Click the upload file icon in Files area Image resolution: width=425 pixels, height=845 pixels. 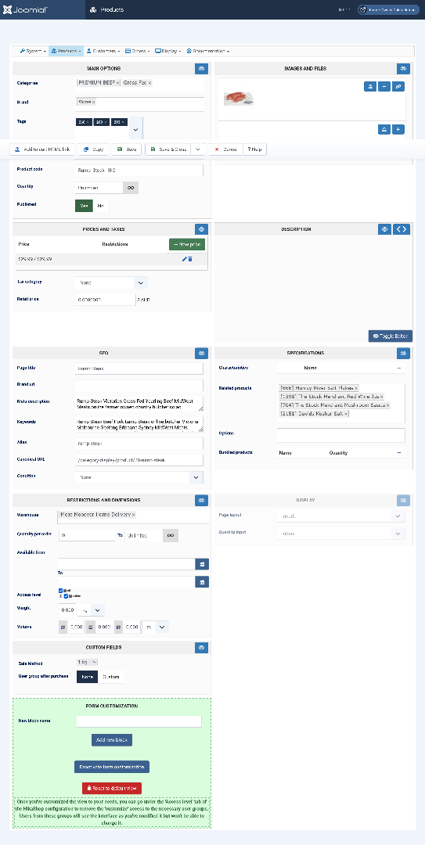[384, 129]
